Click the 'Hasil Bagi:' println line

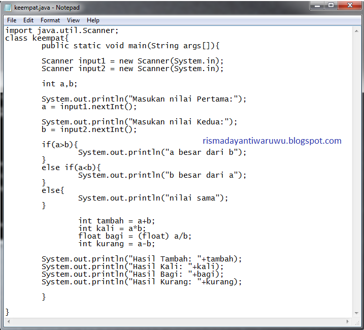(x=133, y=274)
